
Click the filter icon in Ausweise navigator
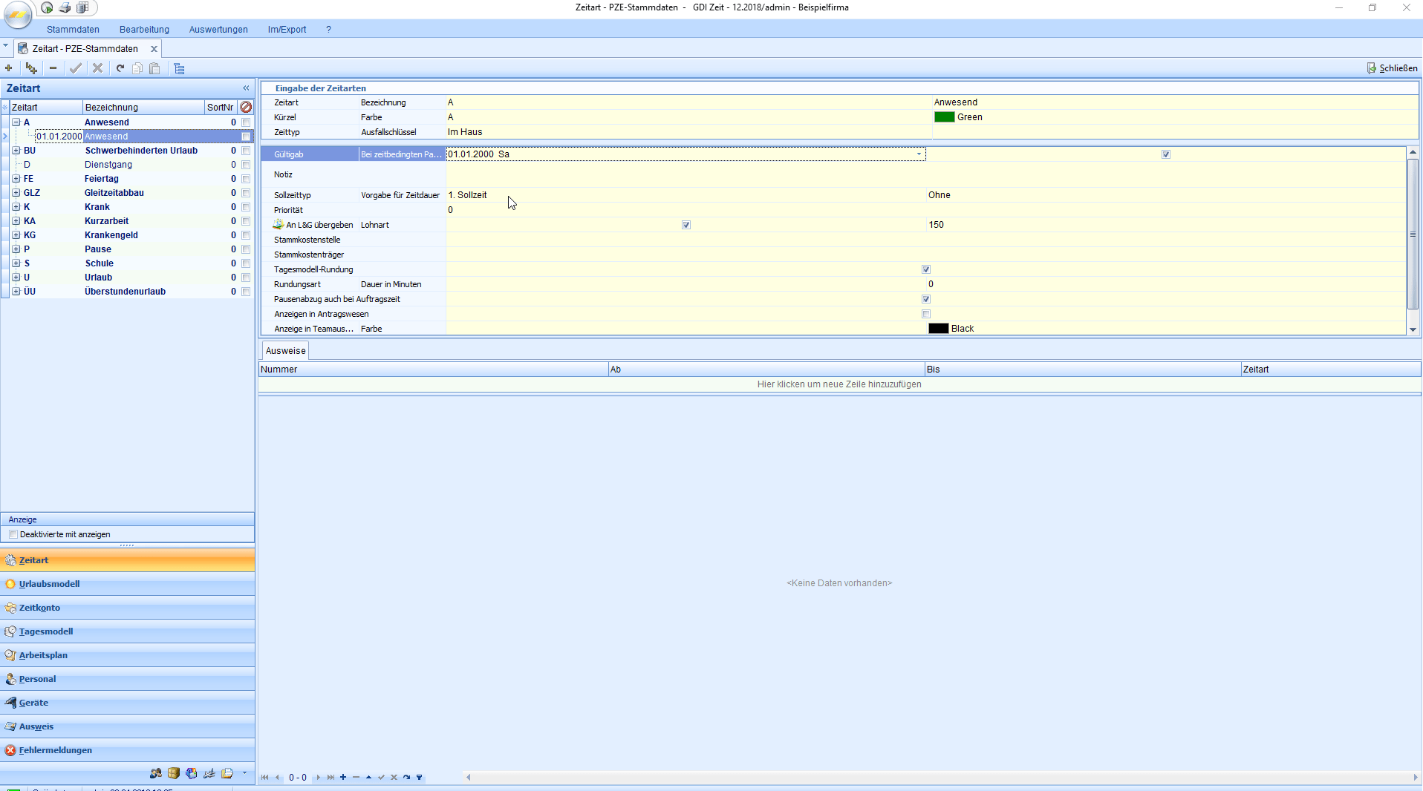click(420, 778)
